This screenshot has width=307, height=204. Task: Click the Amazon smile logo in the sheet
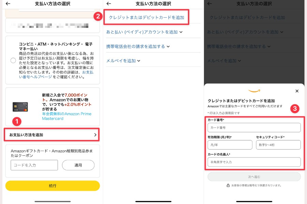[254, 91]
